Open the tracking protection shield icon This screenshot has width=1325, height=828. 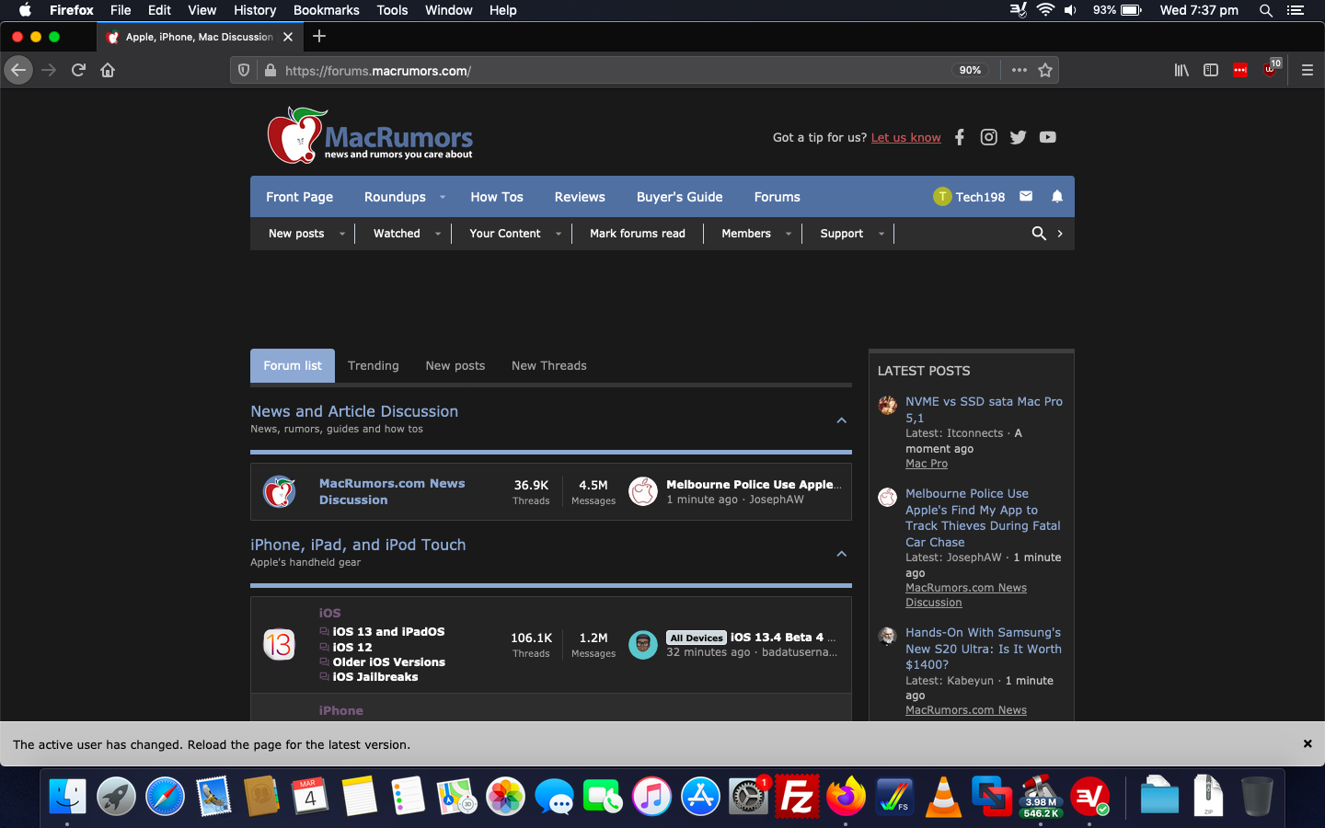pos(244,70)
